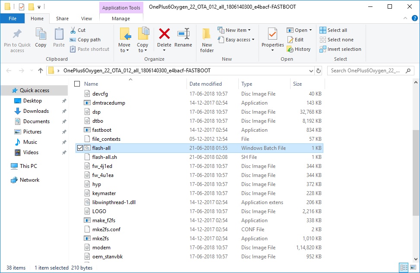Expand the Open button dropdown arrow
This screenshot has width=420, height=273.
coord(310,30)
